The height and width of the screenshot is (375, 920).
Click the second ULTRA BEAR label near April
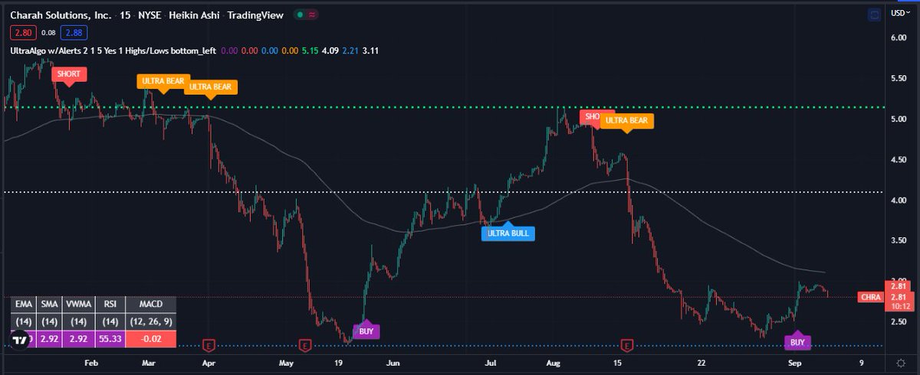211,87
